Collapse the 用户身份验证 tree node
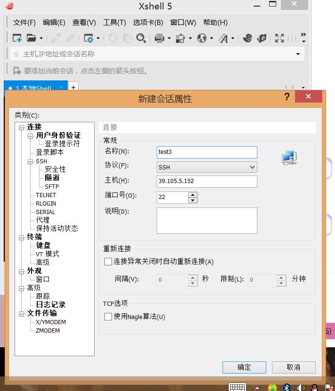The height and width of the screenshot is (391, 335). (31, 136)
